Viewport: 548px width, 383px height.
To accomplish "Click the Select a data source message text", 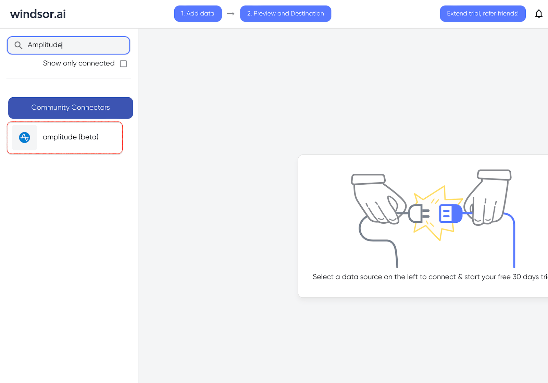I will [x=430, y=277].
